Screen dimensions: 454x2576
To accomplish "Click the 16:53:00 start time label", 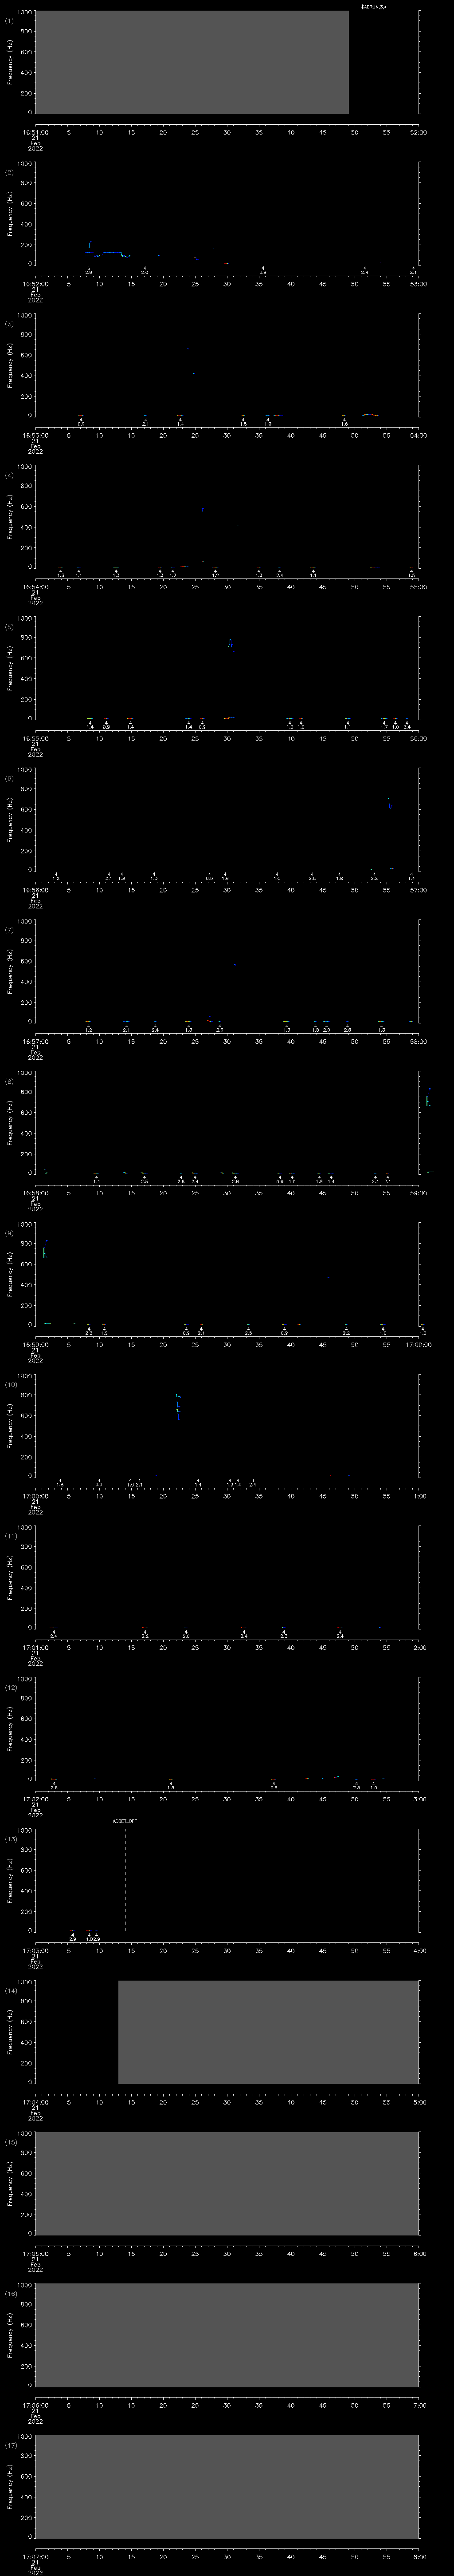I will pyautogui.click(x=35, y=435).
